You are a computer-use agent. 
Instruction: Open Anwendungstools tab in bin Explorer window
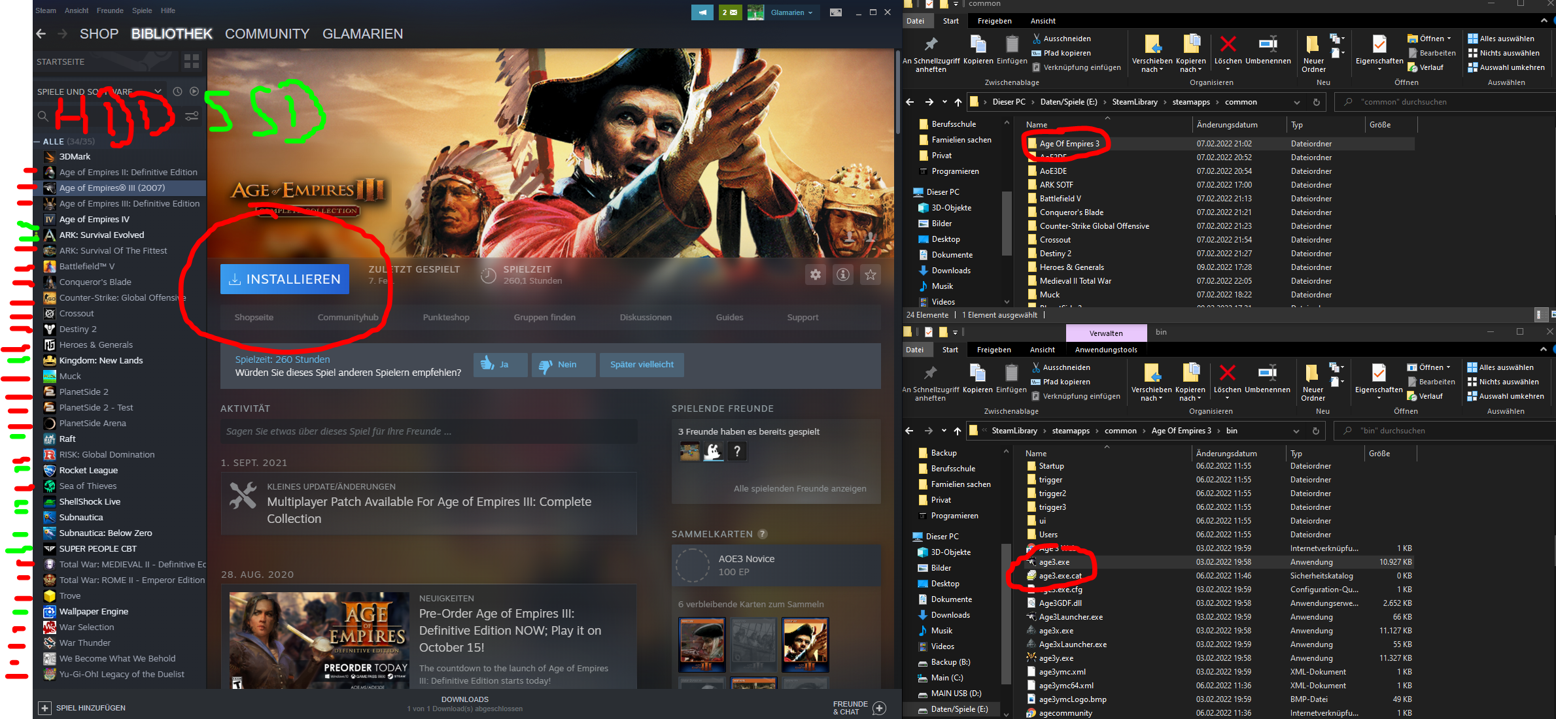pos(1106,350)
